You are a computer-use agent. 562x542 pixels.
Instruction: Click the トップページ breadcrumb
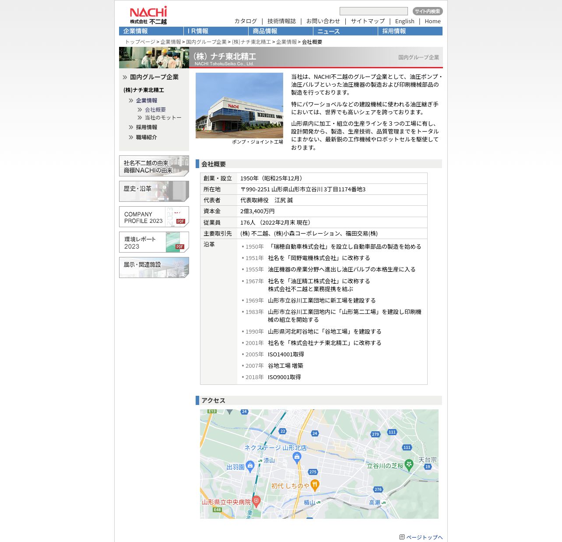tap(140, 42)
